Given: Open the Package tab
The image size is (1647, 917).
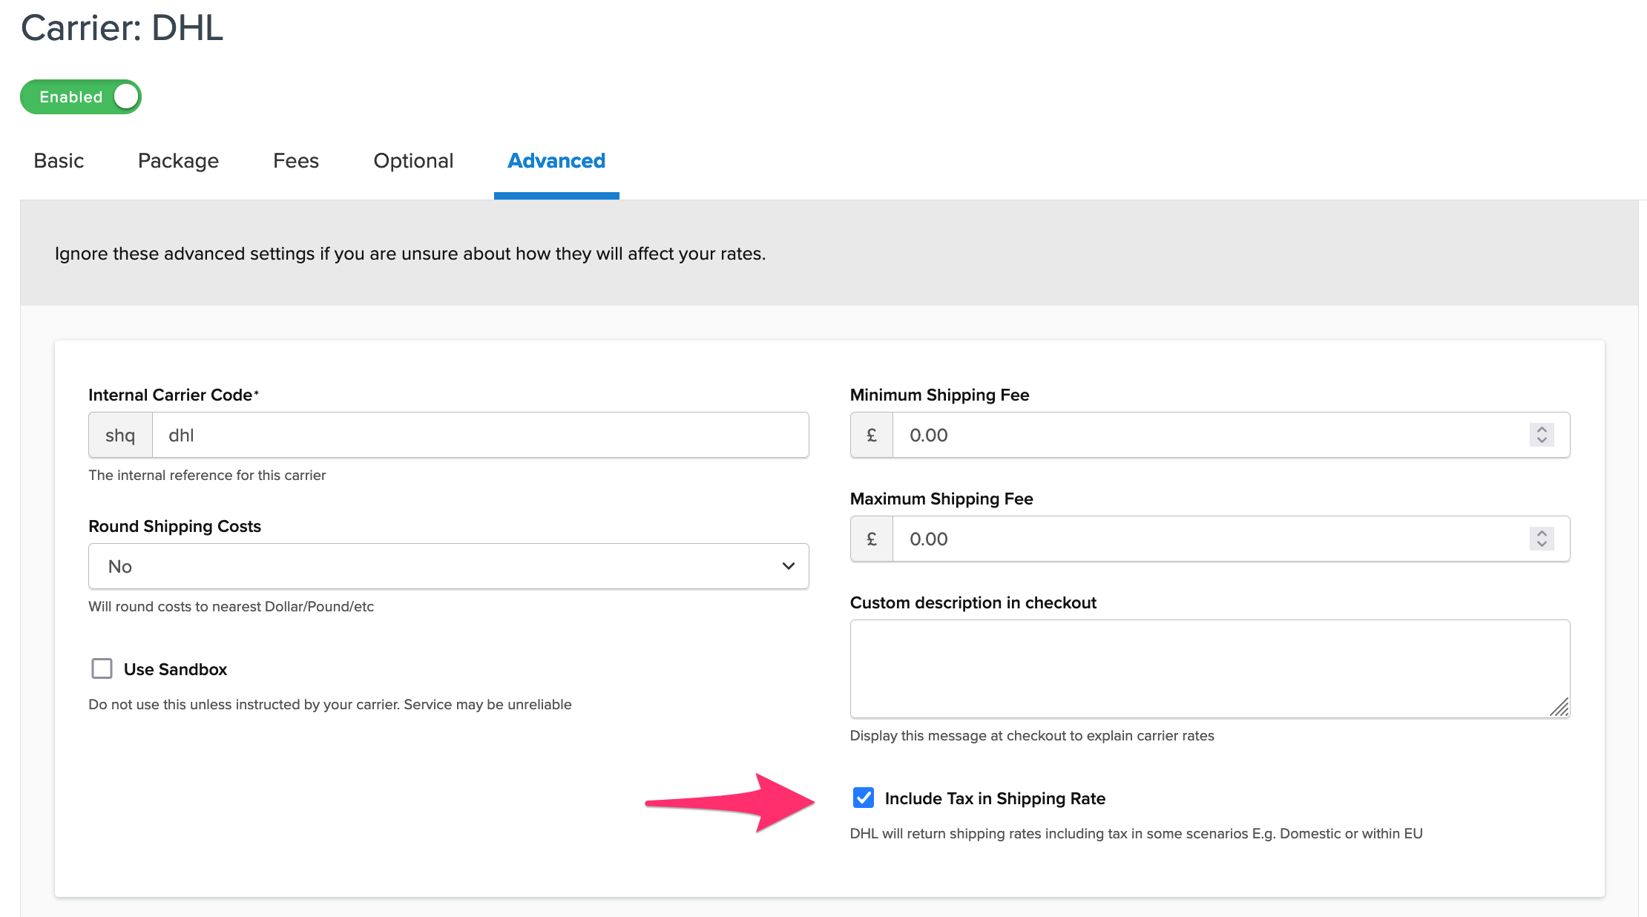Looking at the screenshot, I should [178, 160].
